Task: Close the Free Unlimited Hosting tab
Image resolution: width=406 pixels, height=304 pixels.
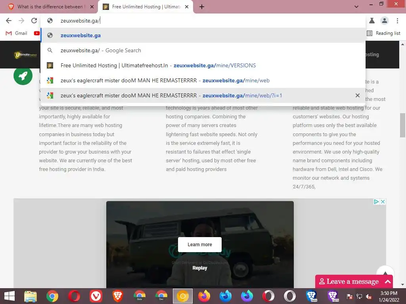Action: pos(187,7)
